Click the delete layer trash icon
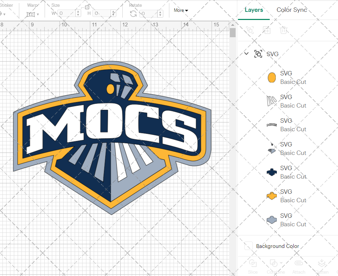 pyautogui.click(x=284, y=30)
